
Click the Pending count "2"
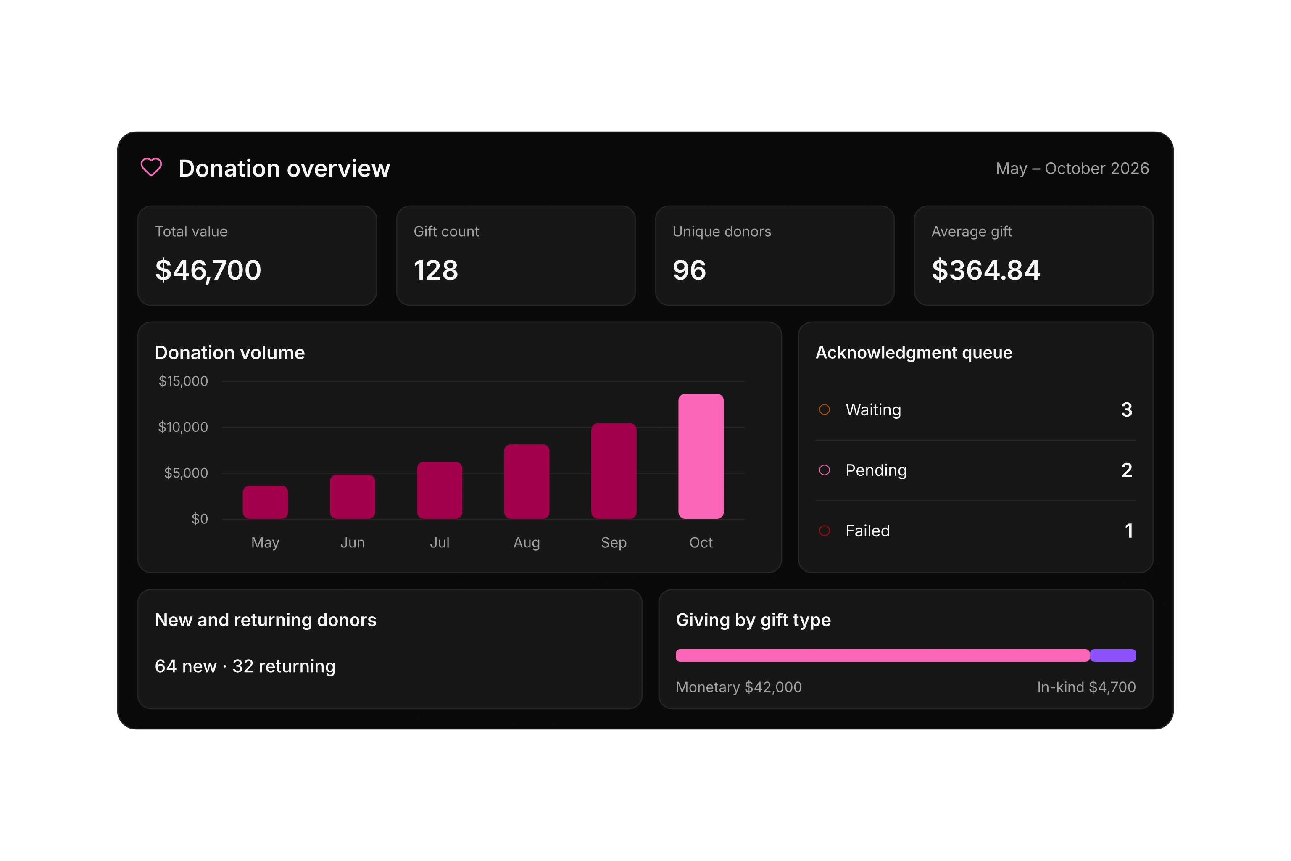point(1127,470)
